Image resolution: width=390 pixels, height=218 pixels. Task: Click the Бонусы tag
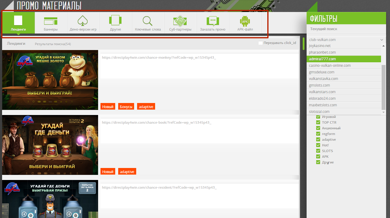click(126, 107)
